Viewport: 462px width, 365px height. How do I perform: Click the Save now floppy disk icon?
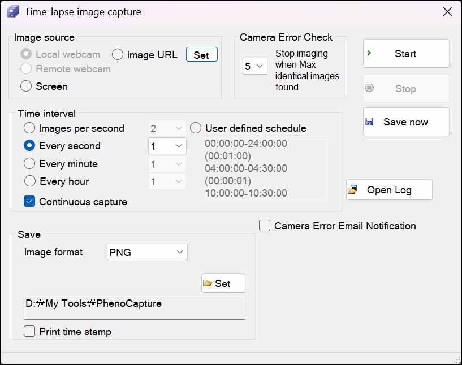pos(369,121)
